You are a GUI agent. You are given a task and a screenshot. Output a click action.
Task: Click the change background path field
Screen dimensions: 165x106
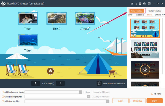[56, 97]
